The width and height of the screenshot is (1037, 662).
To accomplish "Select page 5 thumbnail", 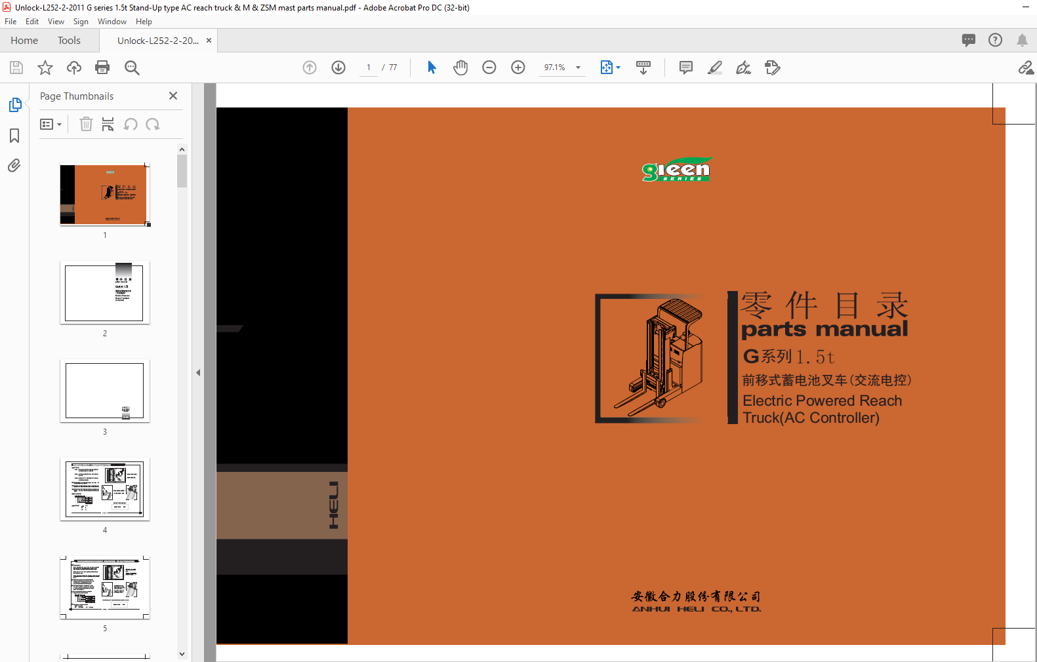I will click(x=105, y=587).
